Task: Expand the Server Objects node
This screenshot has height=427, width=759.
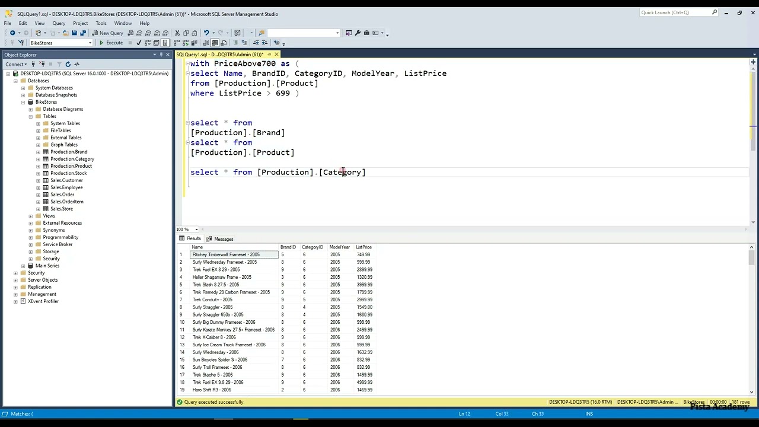Action: [15, 280]
